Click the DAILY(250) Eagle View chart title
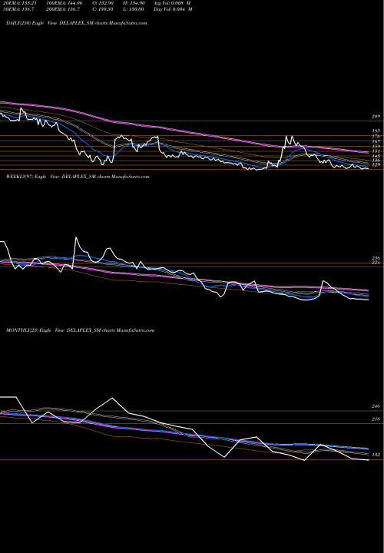The width and height of the screenshot is (384, 553). (x=76, y=23)
